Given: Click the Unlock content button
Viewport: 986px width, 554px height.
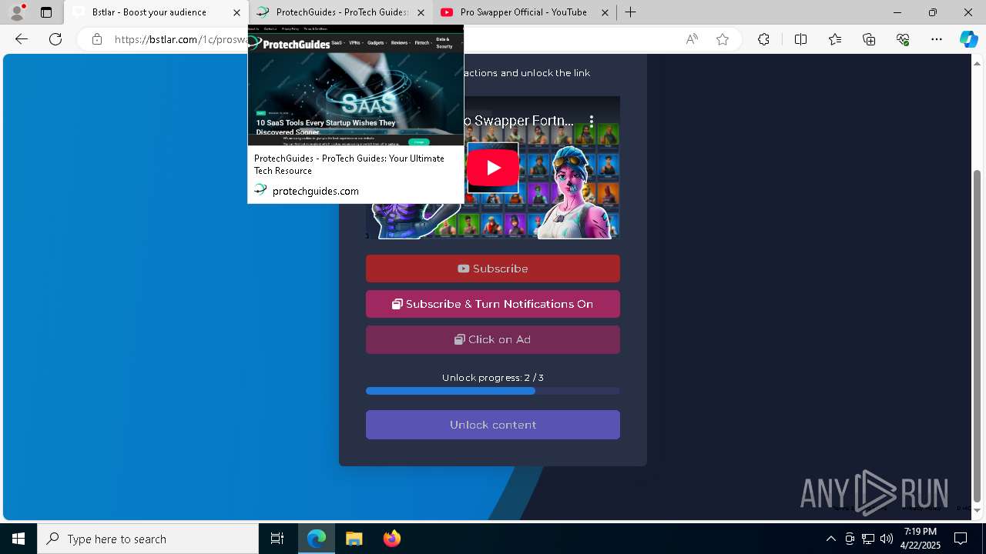Looking at the screenshot, I should point(493,425).
